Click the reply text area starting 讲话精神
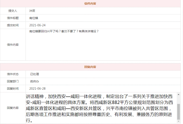 coord(101,108)
